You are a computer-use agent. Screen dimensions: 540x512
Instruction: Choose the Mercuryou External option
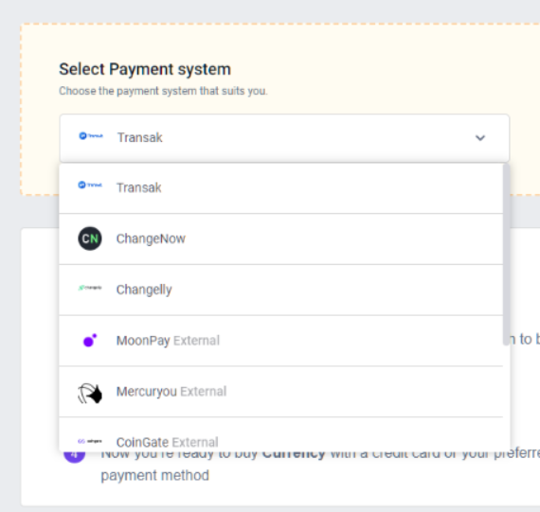point(281,392)
